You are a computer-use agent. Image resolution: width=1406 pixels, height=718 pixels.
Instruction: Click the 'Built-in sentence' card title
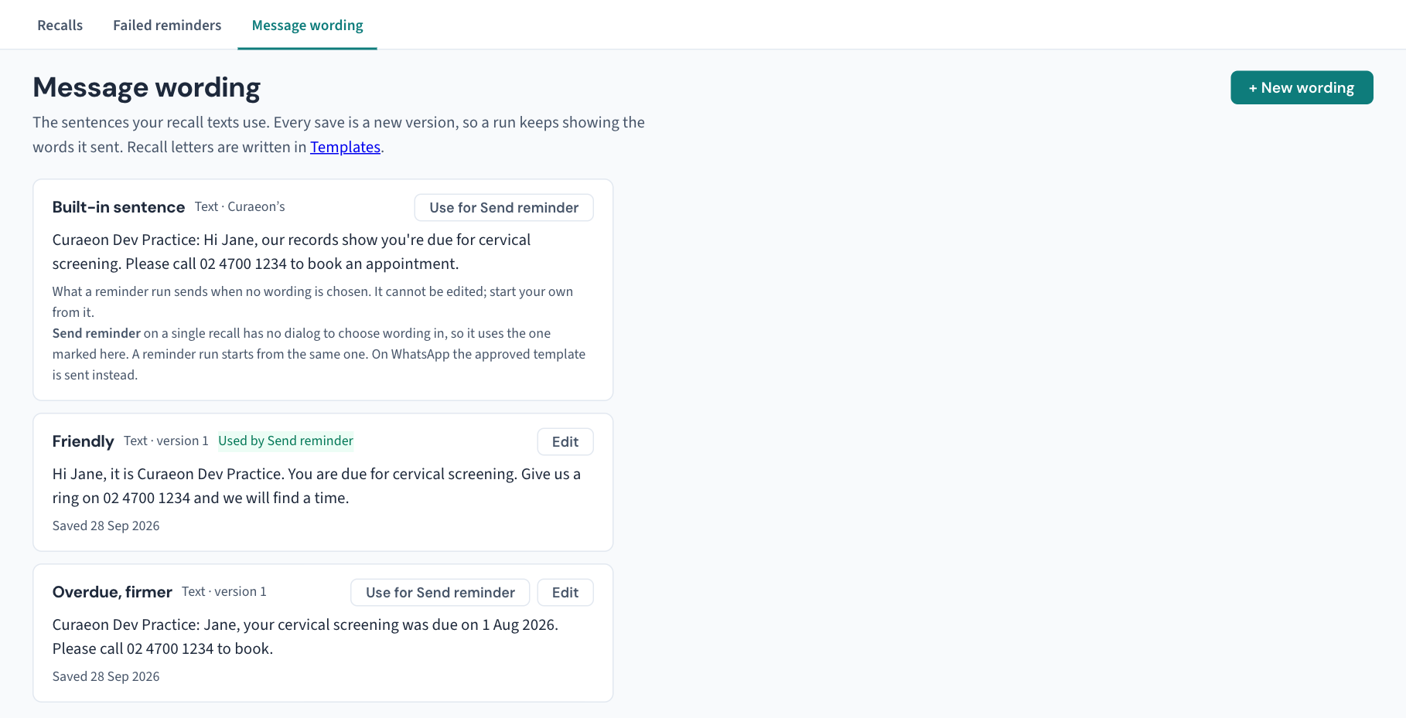118,207
